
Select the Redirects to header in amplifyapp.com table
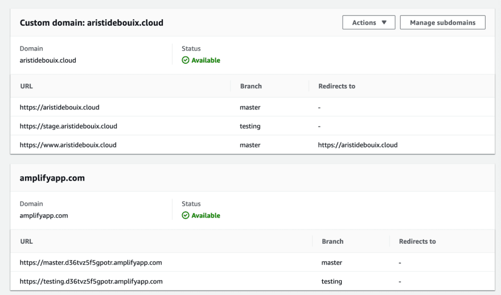417,241
